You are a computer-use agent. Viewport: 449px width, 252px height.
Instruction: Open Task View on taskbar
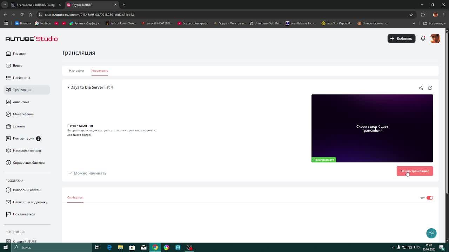click(x=97, y=247)
